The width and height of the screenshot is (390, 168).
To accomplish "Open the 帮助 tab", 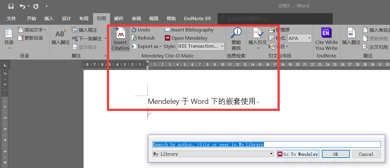I will point(171,19).
